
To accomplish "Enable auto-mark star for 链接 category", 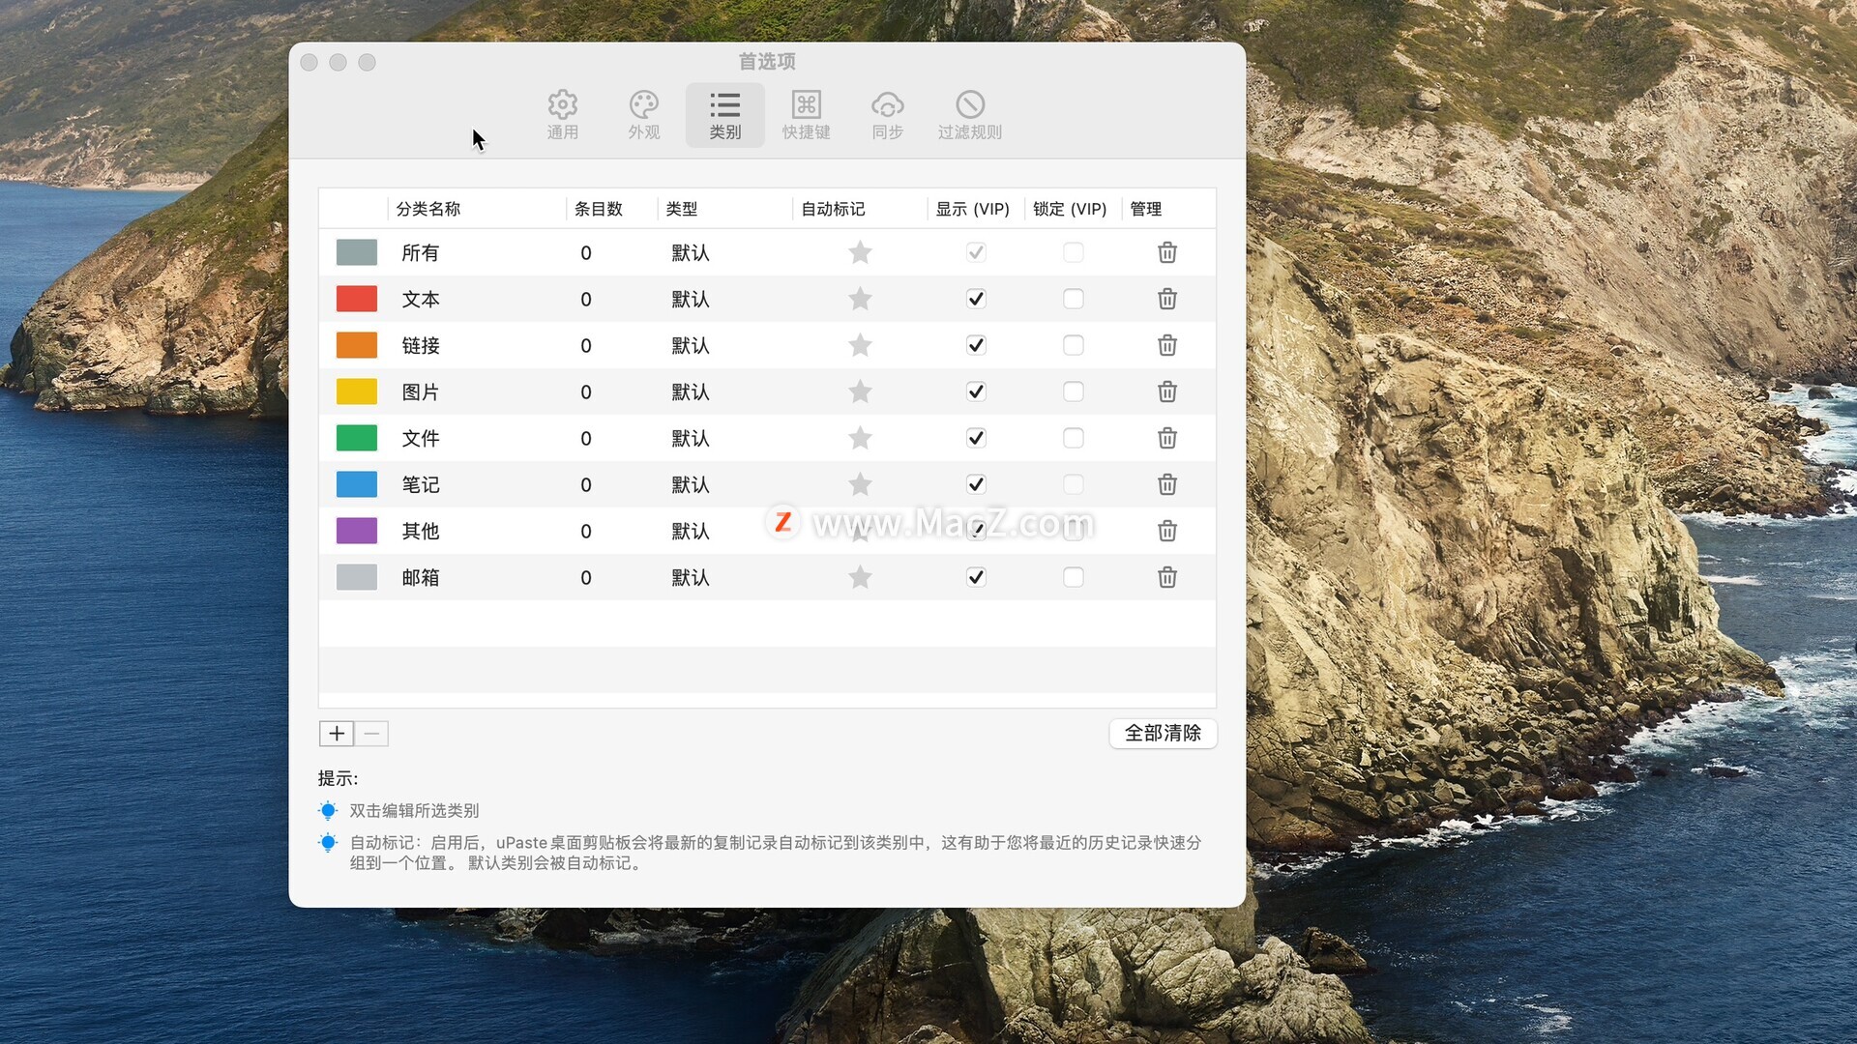I will 860,345.
